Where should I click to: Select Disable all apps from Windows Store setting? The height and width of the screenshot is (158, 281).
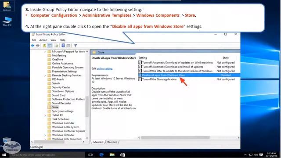pos(189,75)
